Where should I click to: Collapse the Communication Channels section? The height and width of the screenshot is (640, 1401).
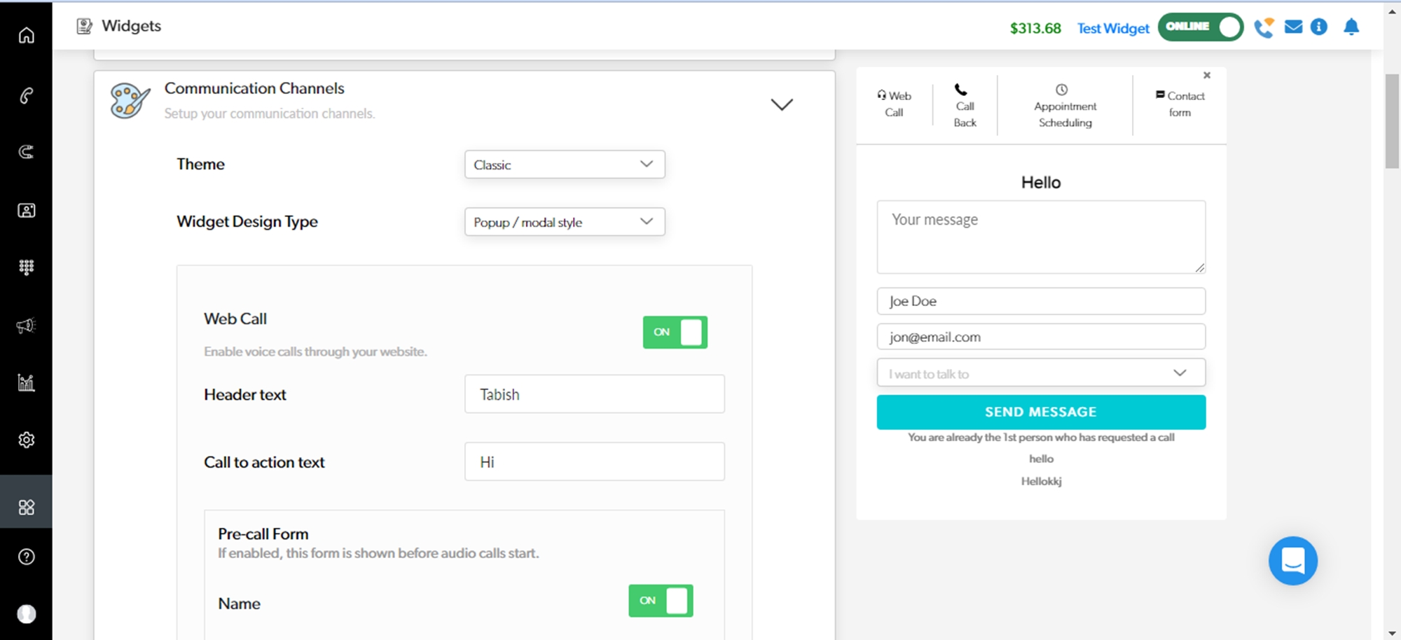[x=781, y=104]
